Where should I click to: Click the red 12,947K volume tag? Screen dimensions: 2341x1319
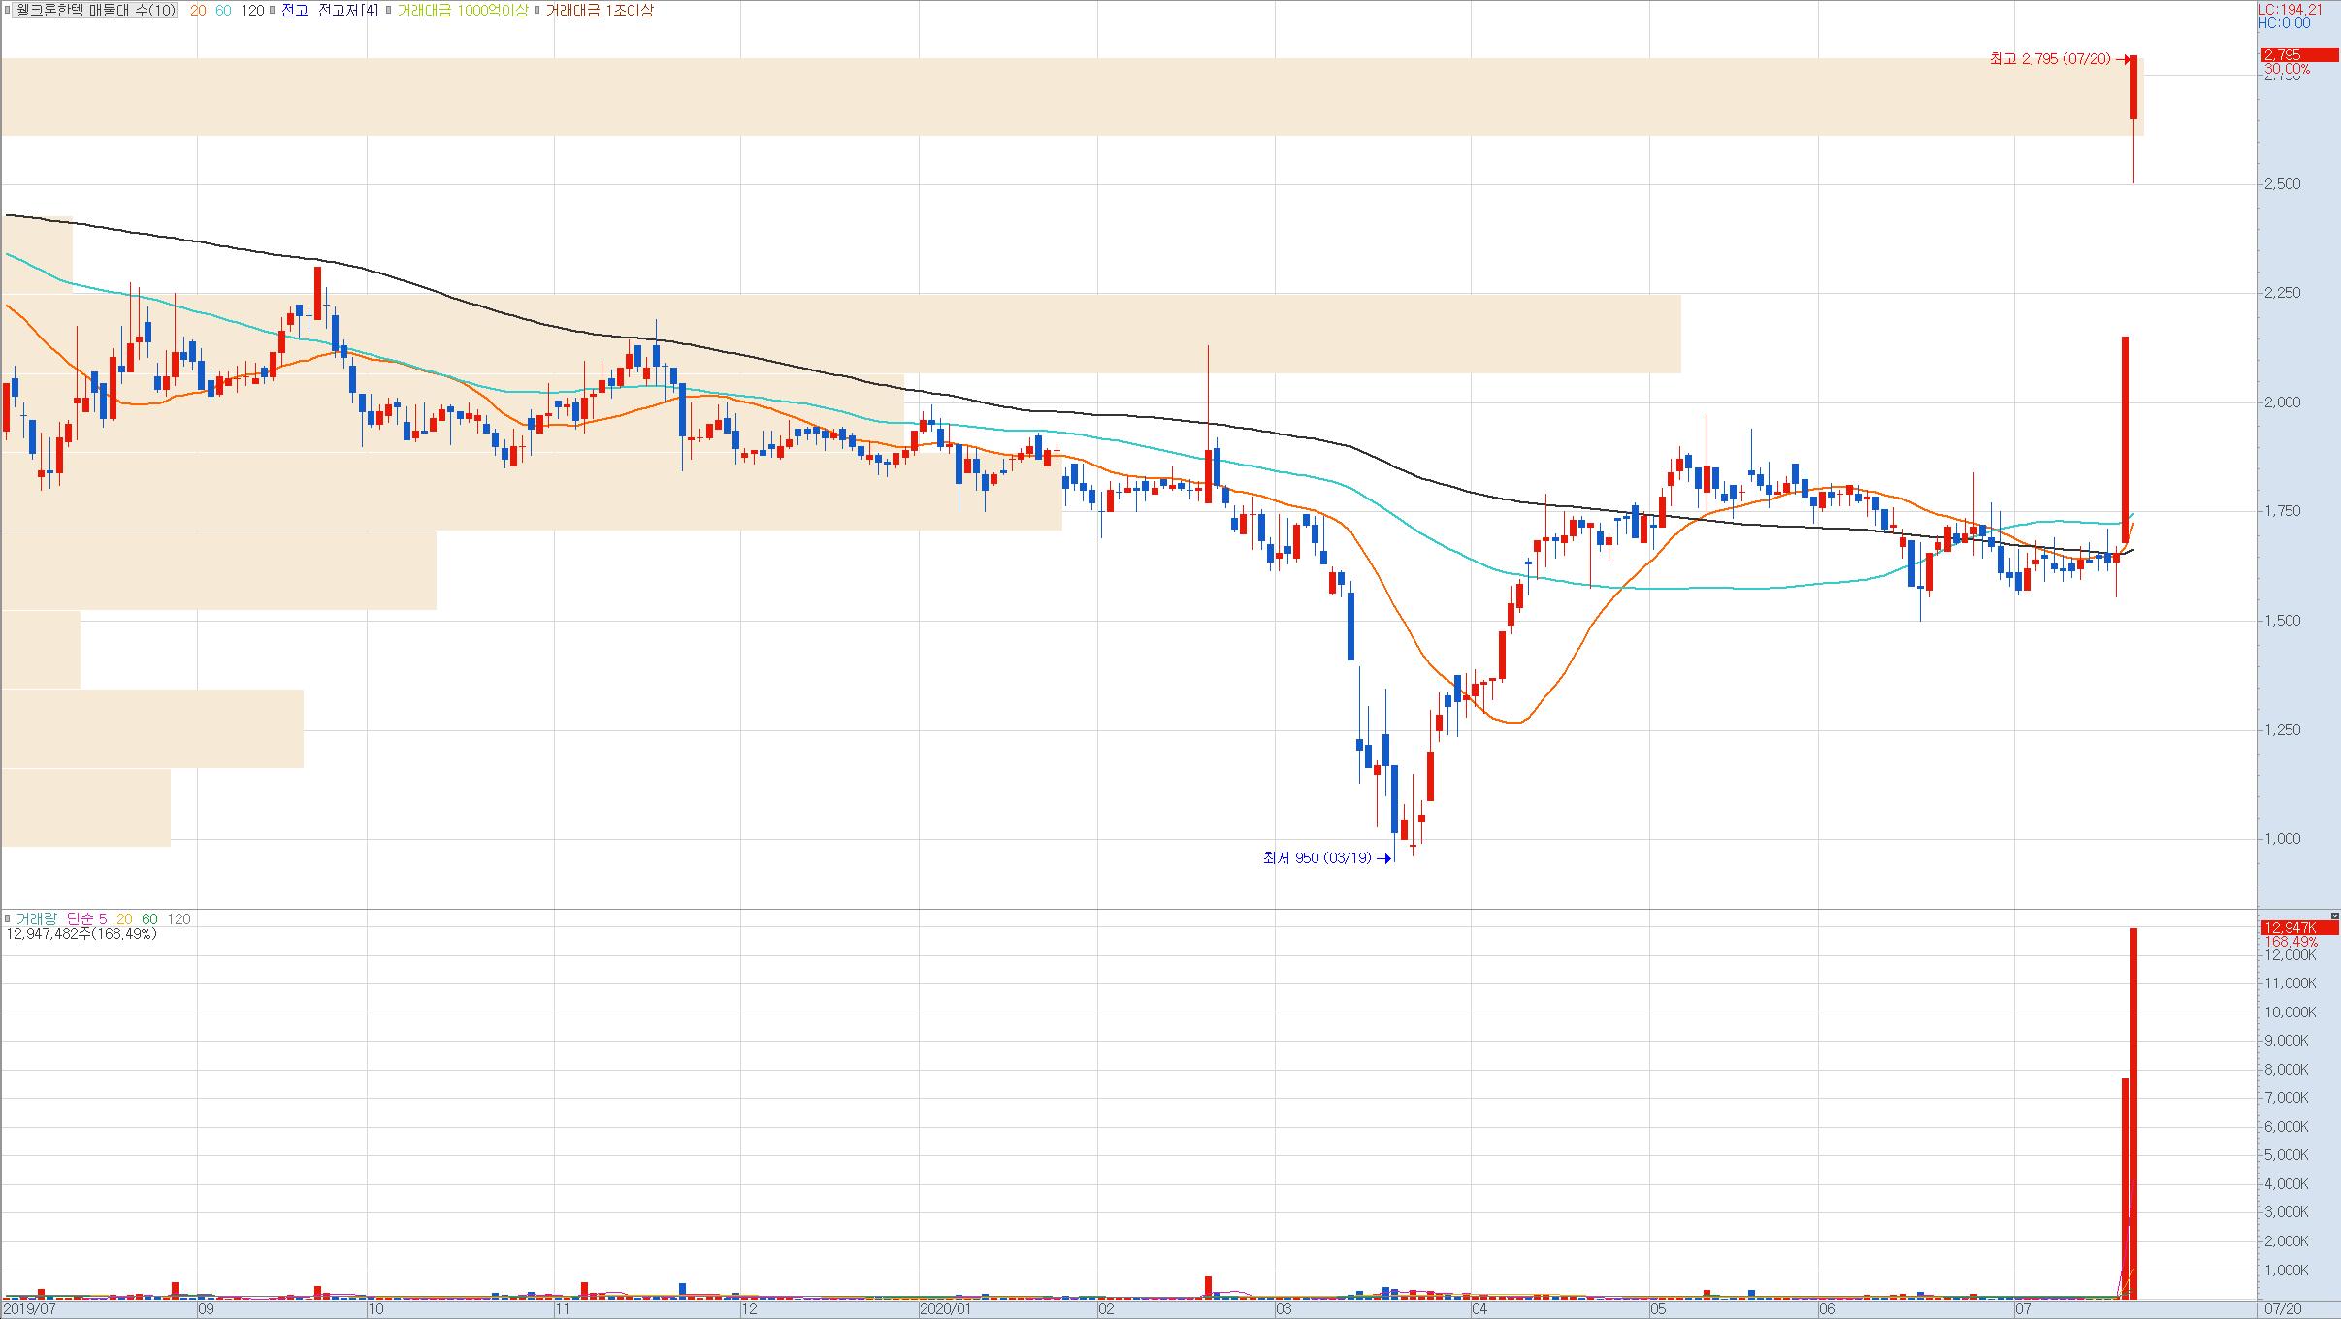pyautogui.click(x=2298, y=928)
